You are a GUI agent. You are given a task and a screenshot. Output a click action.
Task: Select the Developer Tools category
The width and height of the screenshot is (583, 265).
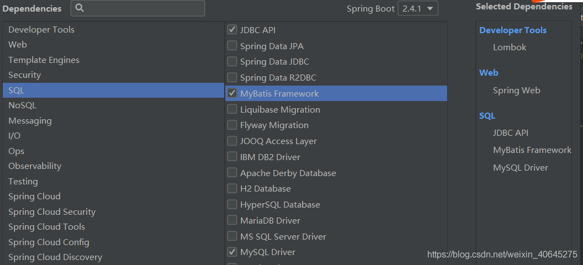point(113,29)
